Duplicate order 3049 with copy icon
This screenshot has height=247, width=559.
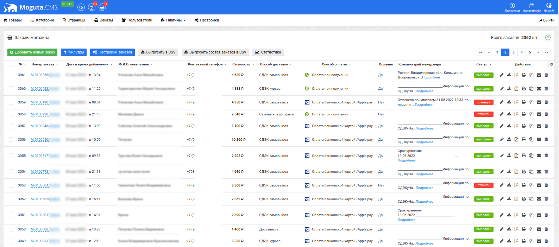coord(531,241)
